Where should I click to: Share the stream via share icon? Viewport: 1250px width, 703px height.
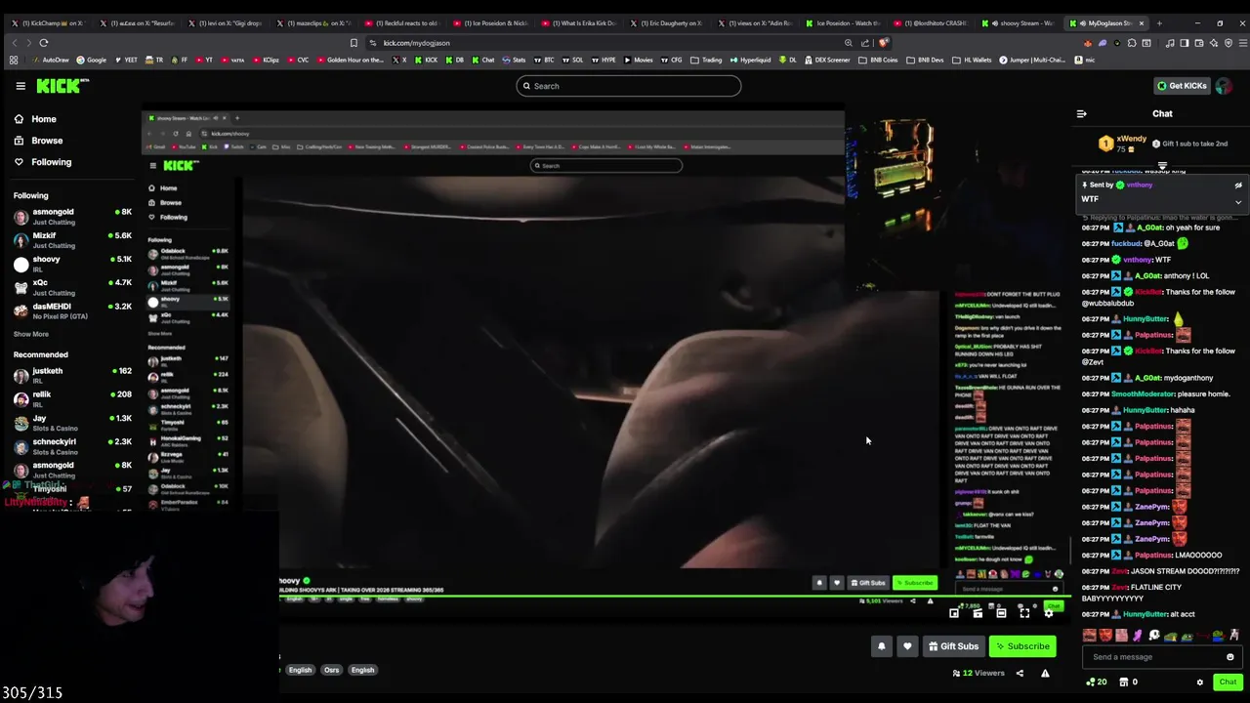tap(1020, 673)
